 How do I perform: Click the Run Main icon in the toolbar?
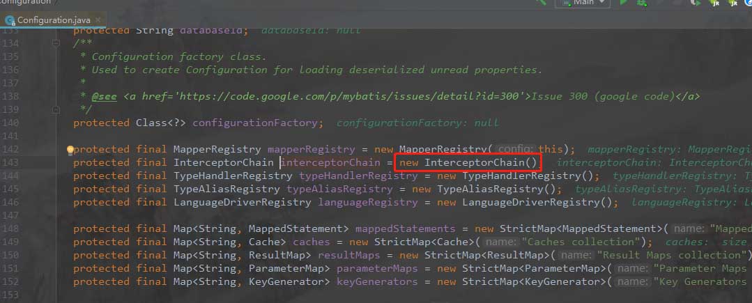tap(624, 3)
